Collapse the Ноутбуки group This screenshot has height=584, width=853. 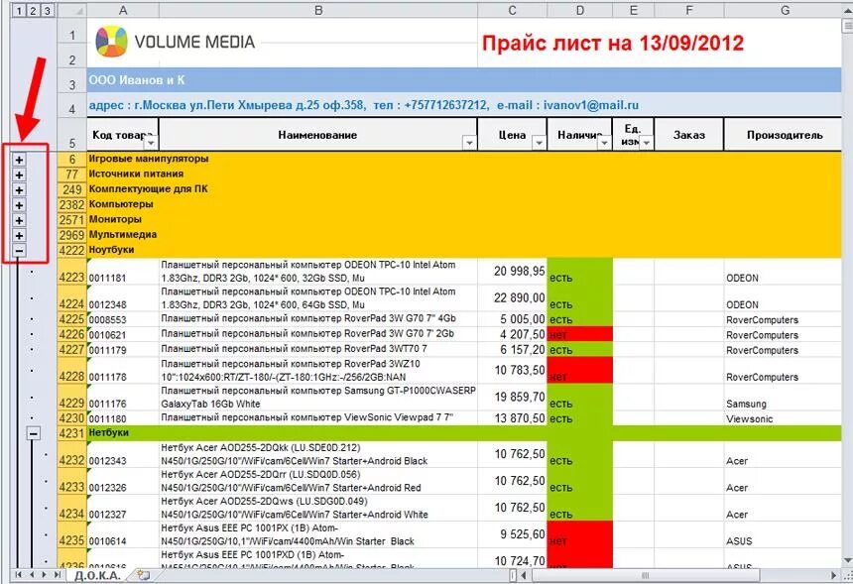[19, 251]
